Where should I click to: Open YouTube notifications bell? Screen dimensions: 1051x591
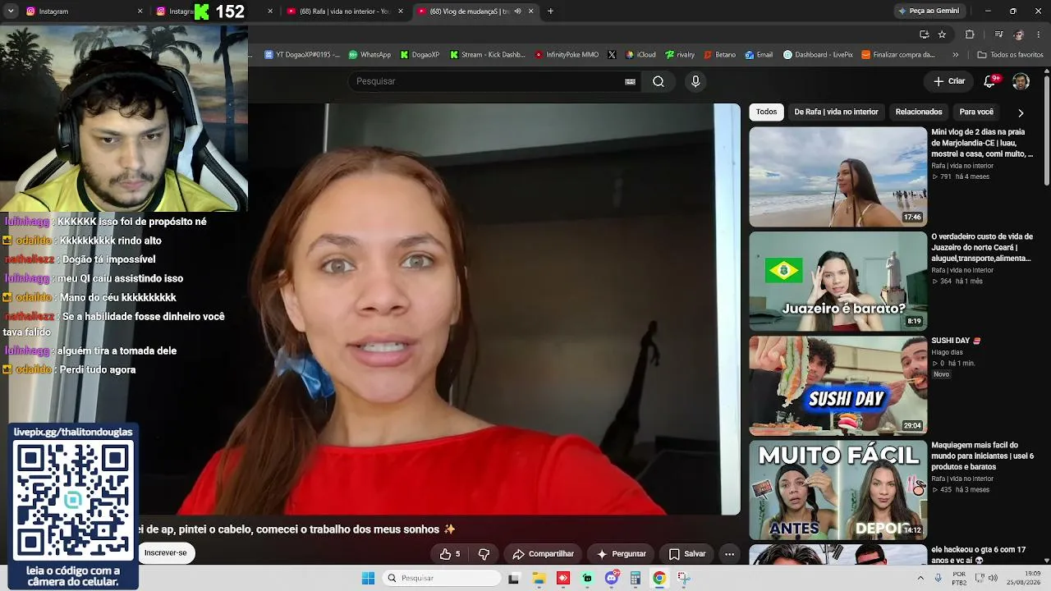click(x=990, y=81)
